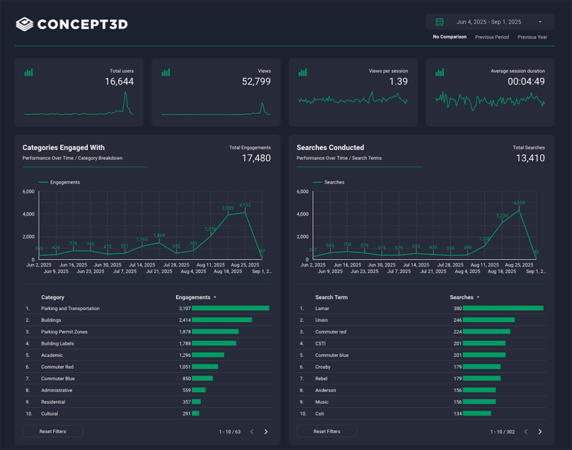The height and width of the screenshot is (450, 572).
Task: Select the Parking Permit Zones row
Action: click(147, 332)
